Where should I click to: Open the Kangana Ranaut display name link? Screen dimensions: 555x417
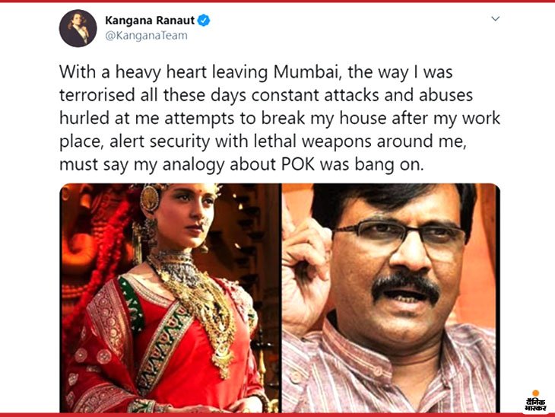point(150,21)
